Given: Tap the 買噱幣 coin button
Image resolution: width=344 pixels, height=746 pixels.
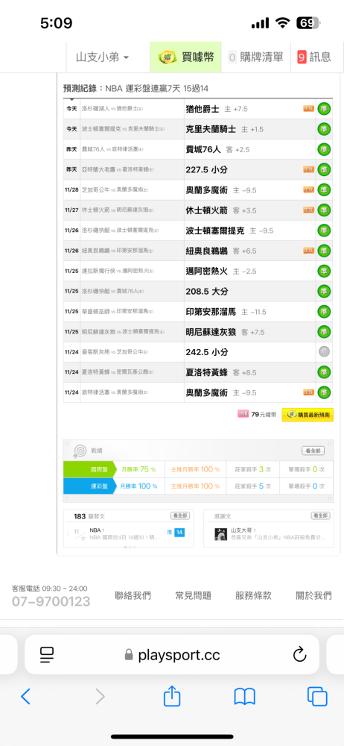Looking at the screenshot, I should [186, 57].
